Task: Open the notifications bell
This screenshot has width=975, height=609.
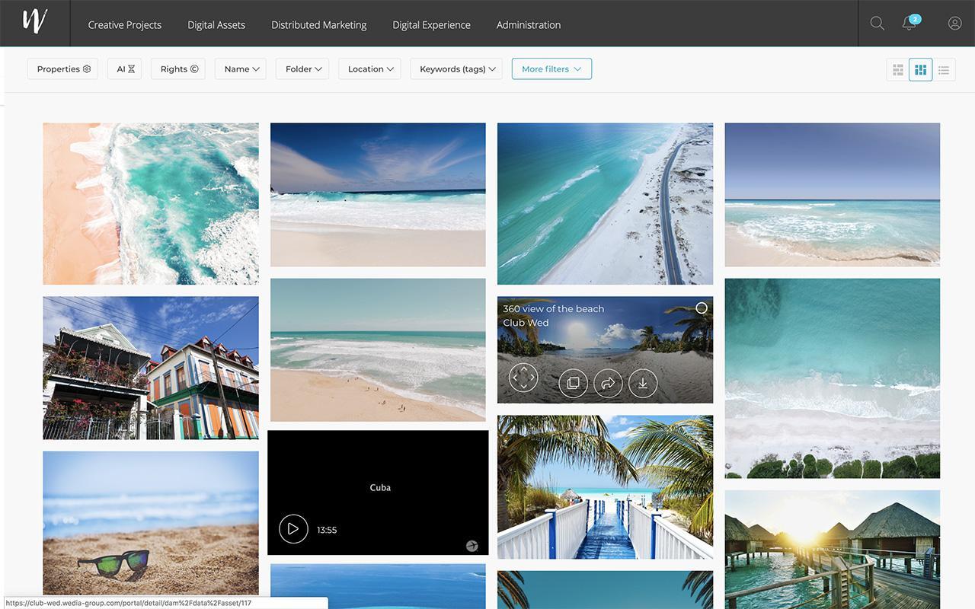Action: tap(908, 24)
